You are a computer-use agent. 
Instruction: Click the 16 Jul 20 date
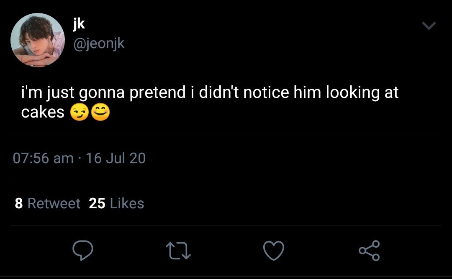coord(116,158)
